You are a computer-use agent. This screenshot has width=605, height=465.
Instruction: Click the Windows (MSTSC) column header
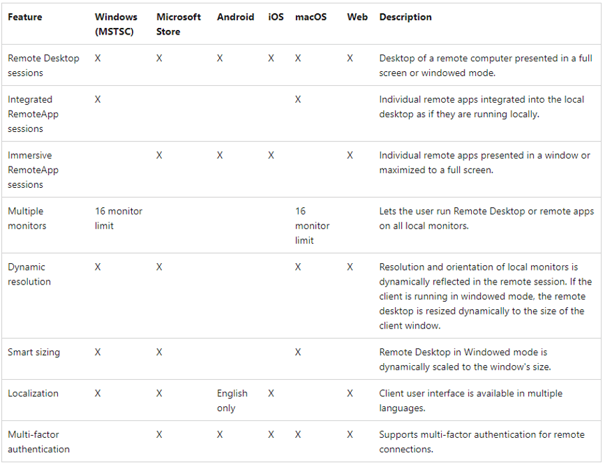116,24
